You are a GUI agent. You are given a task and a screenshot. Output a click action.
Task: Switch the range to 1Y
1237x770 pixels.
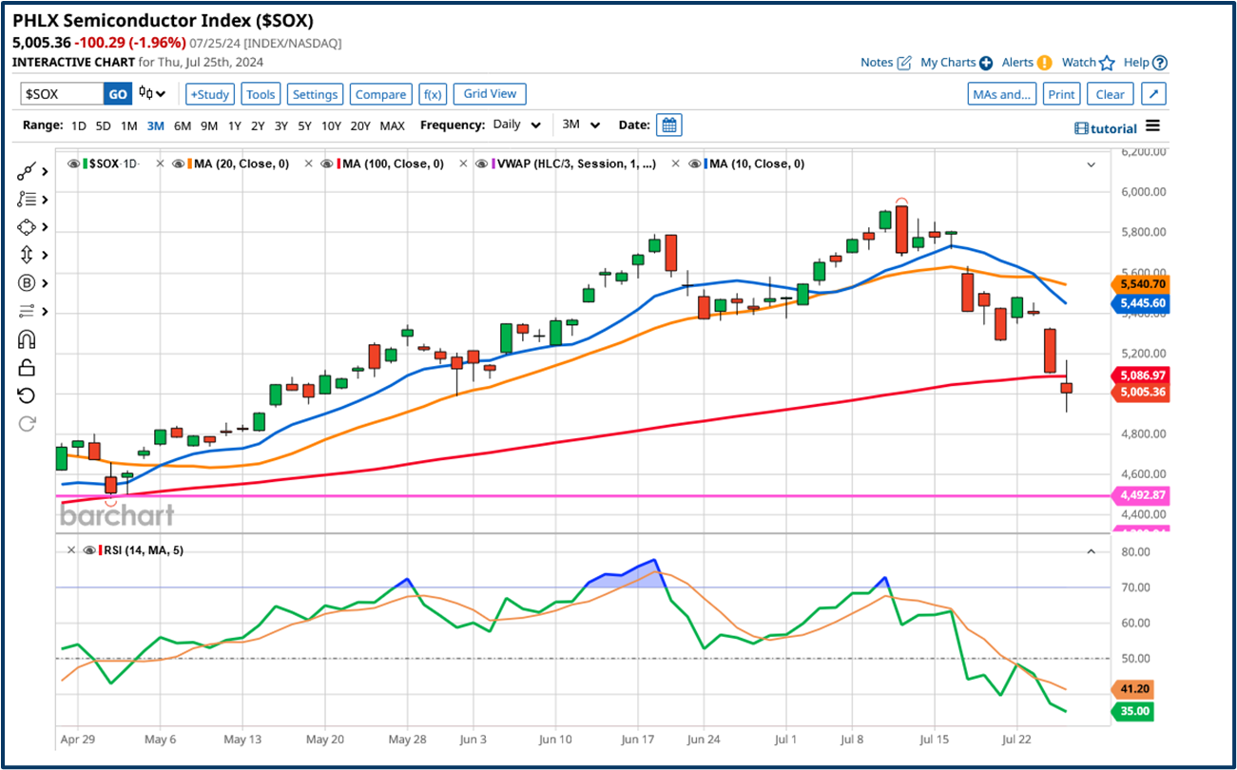point(234,125)
